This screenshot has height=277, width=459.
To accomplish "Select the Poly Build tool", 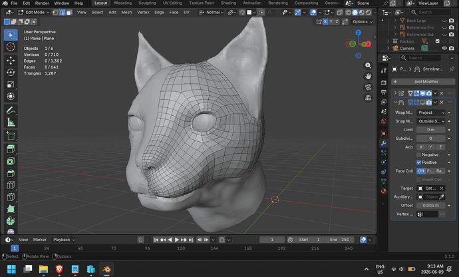I will point(11,209).
